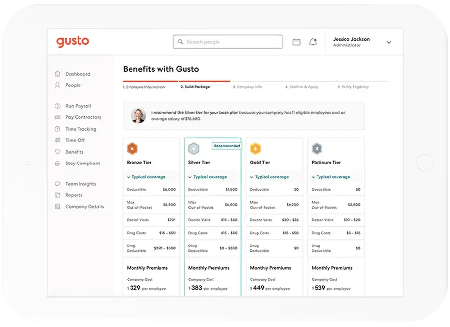
Task: Click Bronze company cost $329
Action: pyautogui.click(x=134, y=288)
